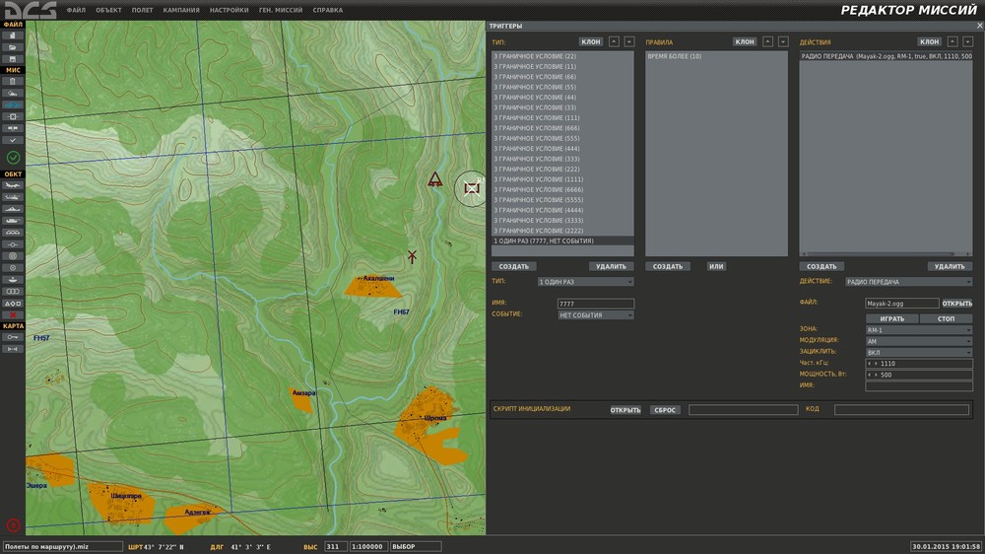Click УДАЛИТЬ under the trigger list

point(611,266)
